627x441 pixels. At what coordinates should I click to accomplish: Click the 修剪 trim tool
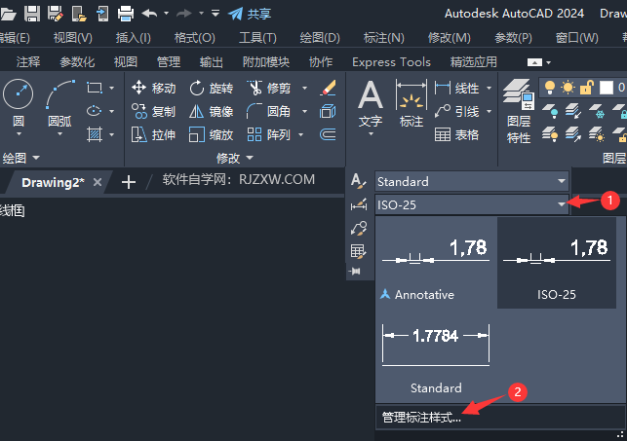pyautogui.click(x=268, y=88)
